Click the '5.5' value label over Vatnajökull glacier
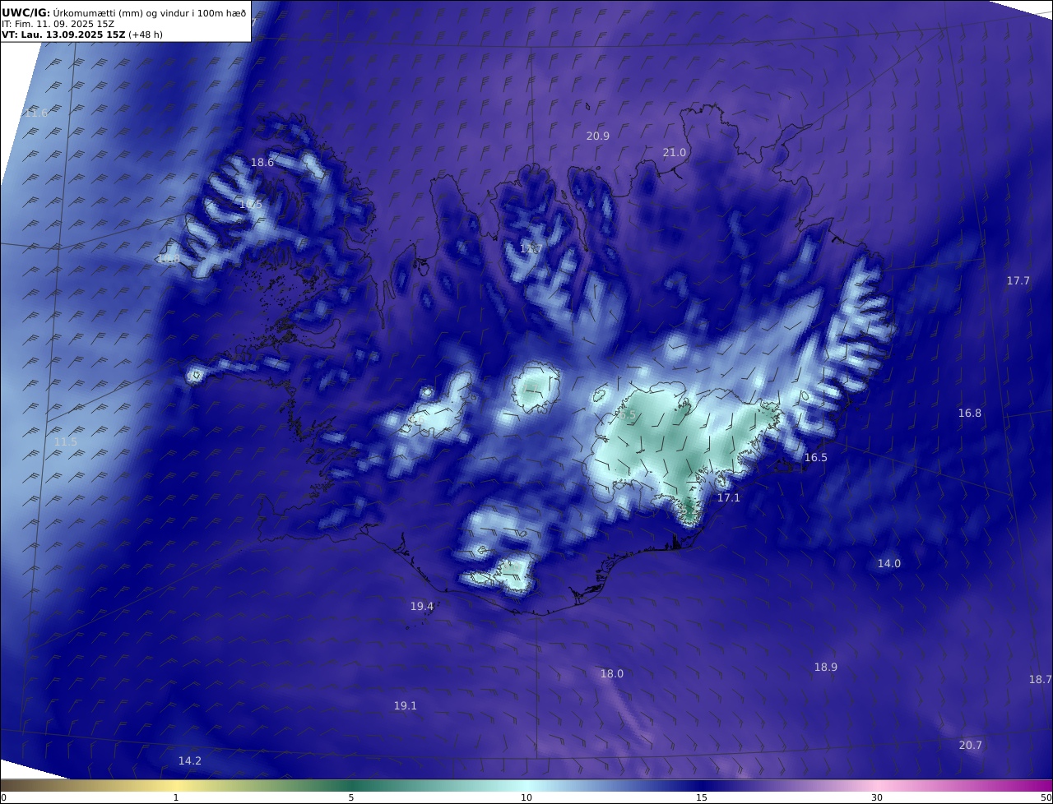The height and width of the screenshot is (804, 1053). pyautogui.click(x=628, y=415)
